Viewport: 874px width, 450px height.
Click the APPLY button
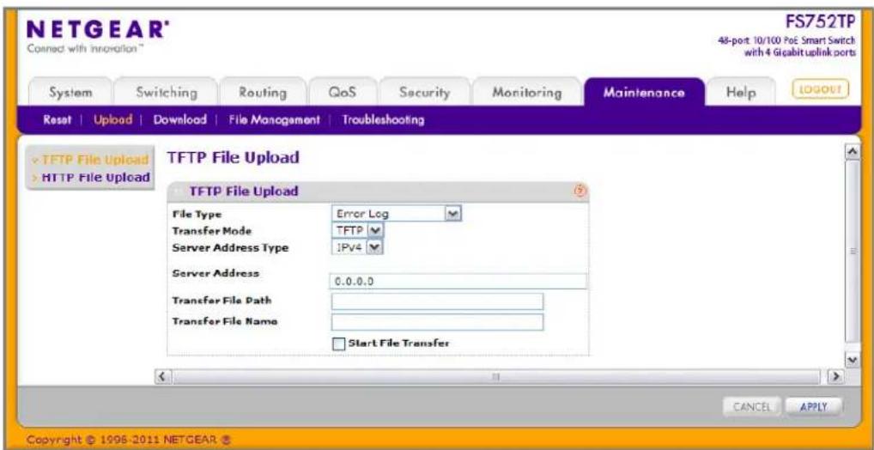pyautogui.click(x=813, y=406)
